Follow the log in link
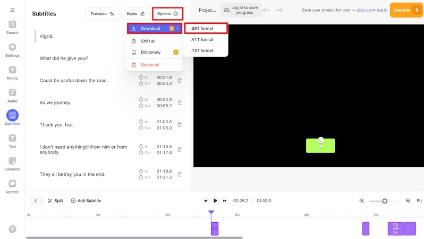This screenshot has width=424, height=239. [x=382, y=10]
